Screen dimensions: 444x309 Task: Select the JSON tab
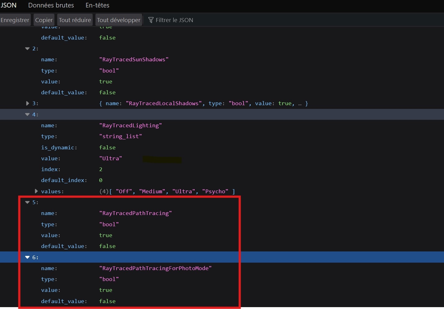[8, 5]
